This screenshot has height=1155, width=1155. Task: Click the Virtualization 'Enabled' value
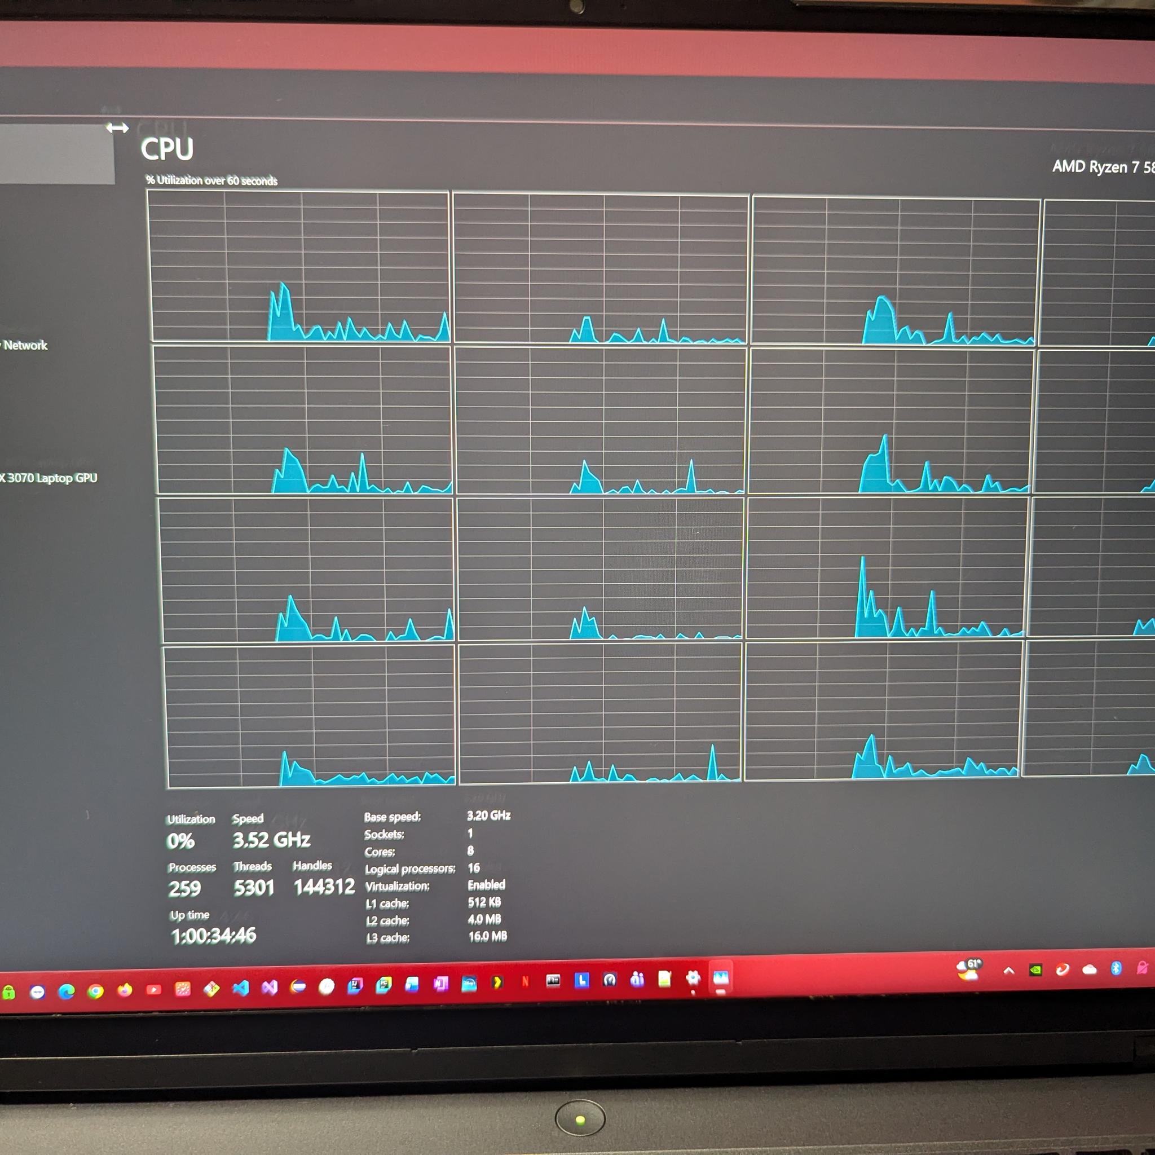pos(487,885)
